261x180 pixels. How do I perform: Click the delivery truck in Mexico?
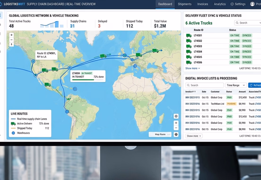click(48, 85)
